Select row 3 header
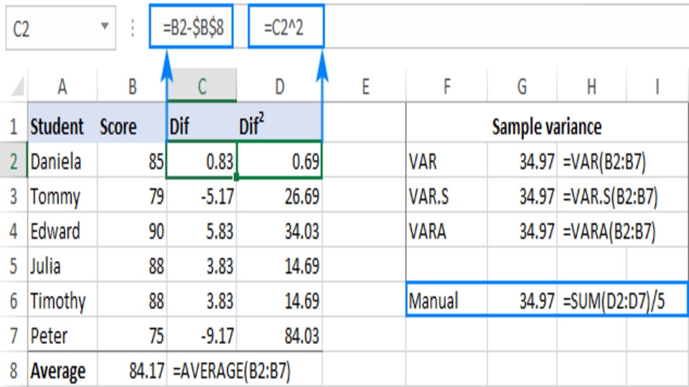The image size is (689, 387). (x=14, y=196)
